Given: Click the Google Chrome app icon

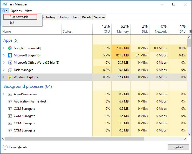Looking at the screenshot, I should (x=10, y=48).
